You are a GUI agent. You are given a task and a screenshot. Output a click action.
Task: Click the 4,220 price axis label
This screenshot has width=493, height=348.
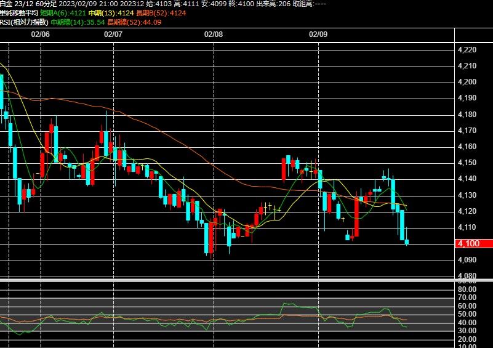click(467, 50)
